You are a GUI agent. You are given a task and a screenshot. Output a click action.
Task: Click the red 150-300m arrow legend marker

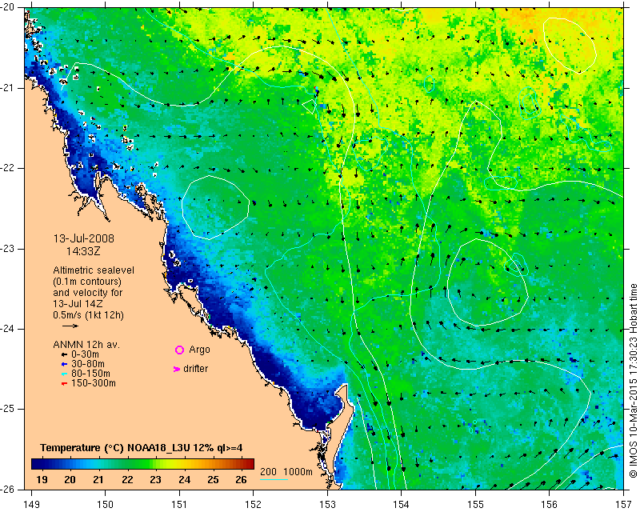pyautogui.click(x=64, y=384)
